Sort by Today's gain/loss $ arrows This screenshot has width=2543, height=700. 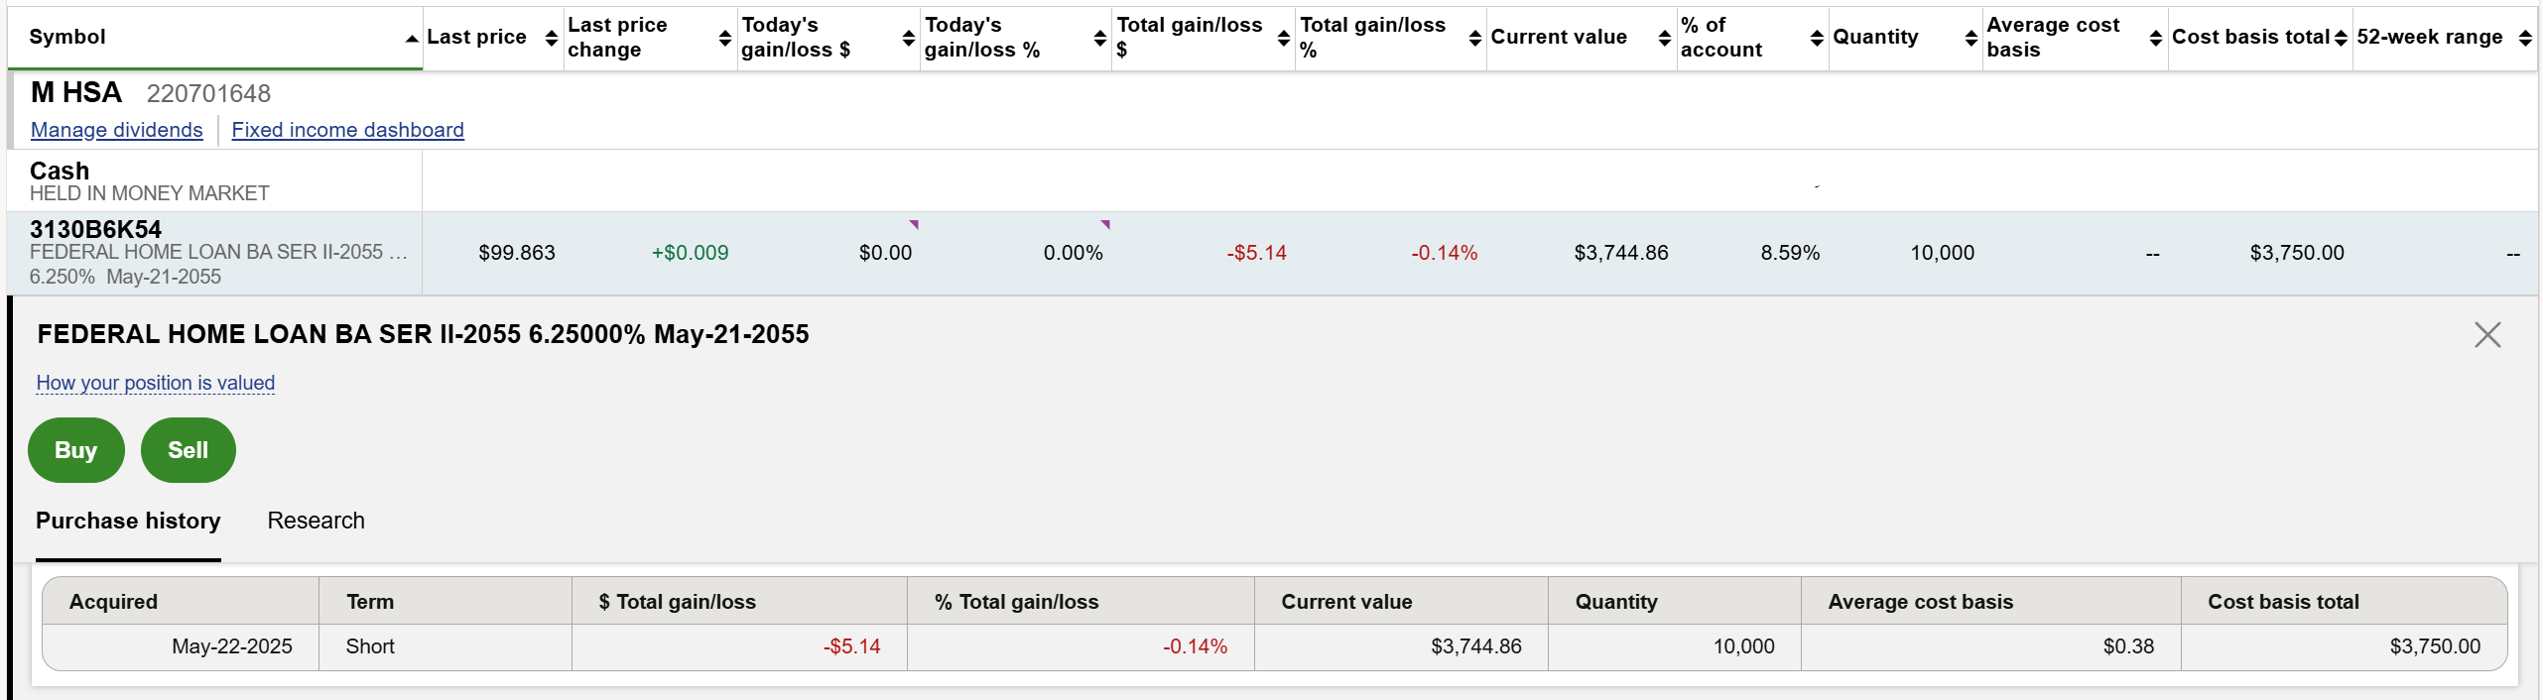click(908, 38)
